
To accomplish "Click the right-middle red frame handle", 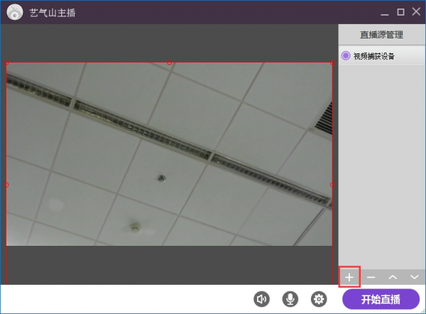I will pyautogui.click(x=332, y=185).
